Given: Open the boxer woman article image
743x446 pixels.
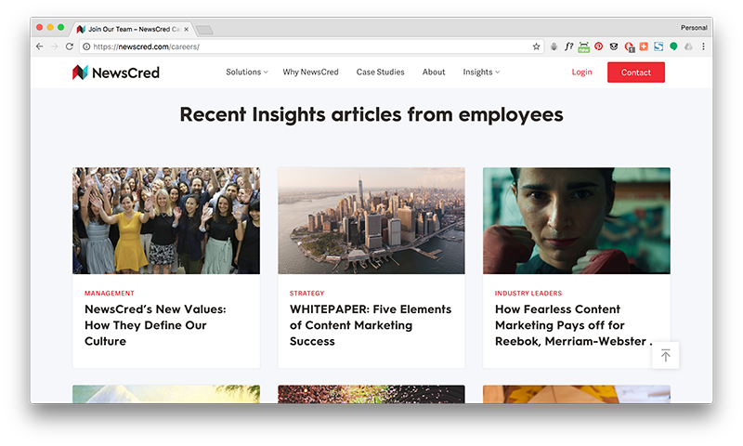Looking at the screenshot, I should point(576,220).
